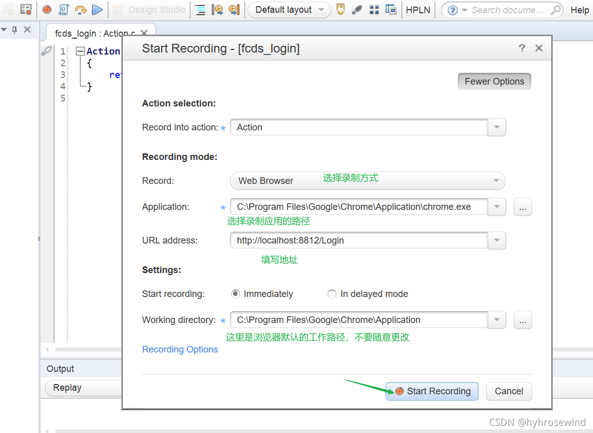Click the feather pen toolbar icon
The height and width of the screenshot is (433, 593).
coord(356,10)
